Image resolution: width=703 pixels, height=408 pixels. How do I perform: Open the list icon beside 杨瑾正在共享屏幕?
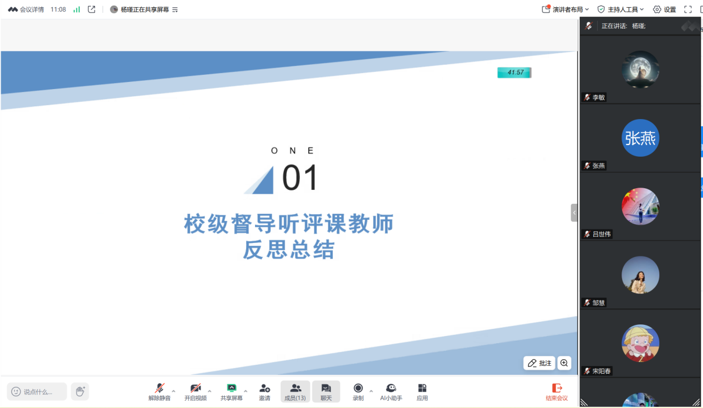[x=175, y=9]
